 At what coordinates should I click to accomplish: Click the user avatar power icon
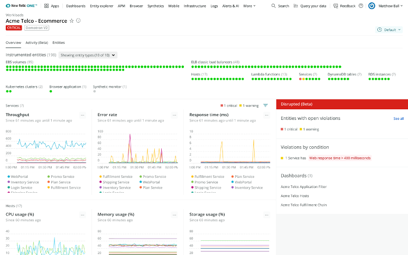[372, 6]
